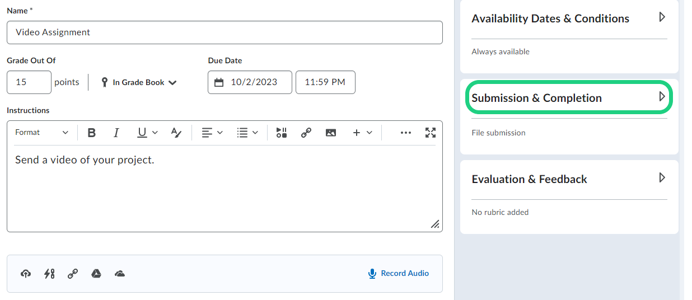This screenshot has width=692, height=300.
Task: Upload a file using the cloud-arrow icon
Action: pos(26,274)
